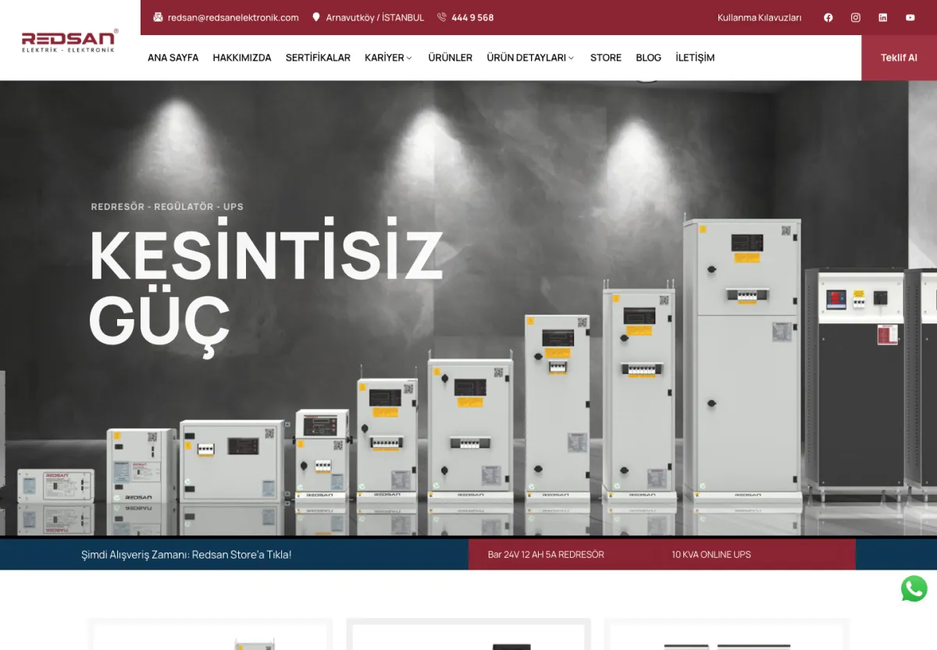Open Bar 24V 12 AH 5A REDRESÖR link
Viewport: 937px width, 650px height.
point(546,555)
